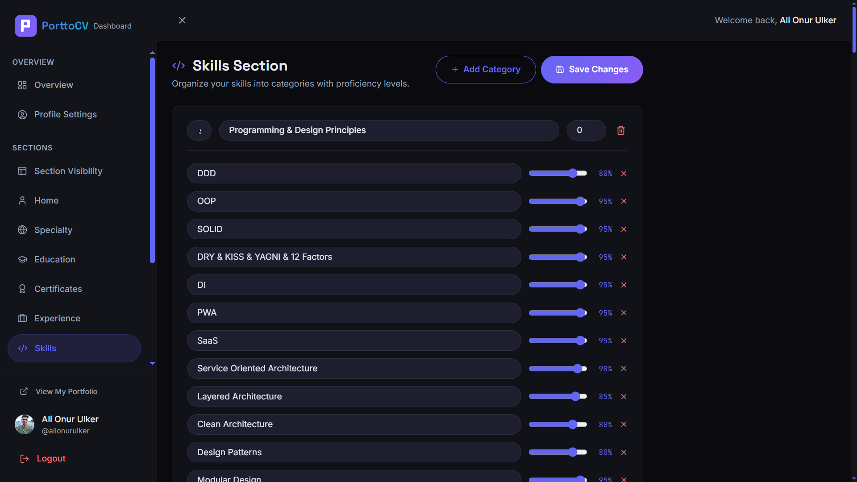The width and height of the screenshot is (857, 482).
Task: Open the Certificates section
Action: tap(74, 289)
